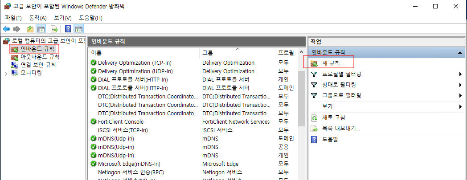The width and height of the screenshot is (467, 180).
Task: Open the 동작(A) menu
Action: point(38,18)
